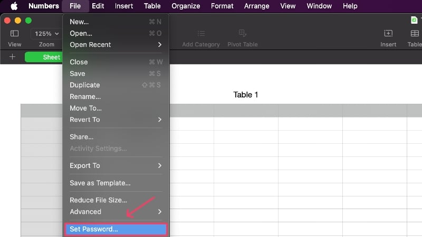Add a new sheet with plus button
This screenshot has height=237, width=422.
click(x=12, y=57)
